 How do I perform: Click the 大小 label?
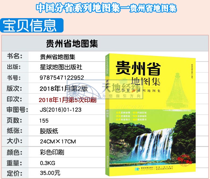14,141
